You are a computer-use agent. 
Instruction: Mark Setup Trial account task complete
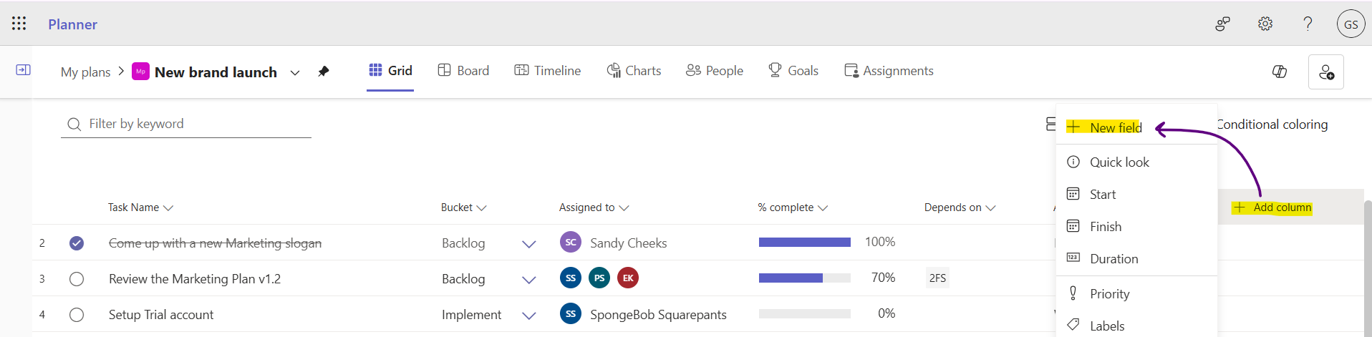point(77,315)
